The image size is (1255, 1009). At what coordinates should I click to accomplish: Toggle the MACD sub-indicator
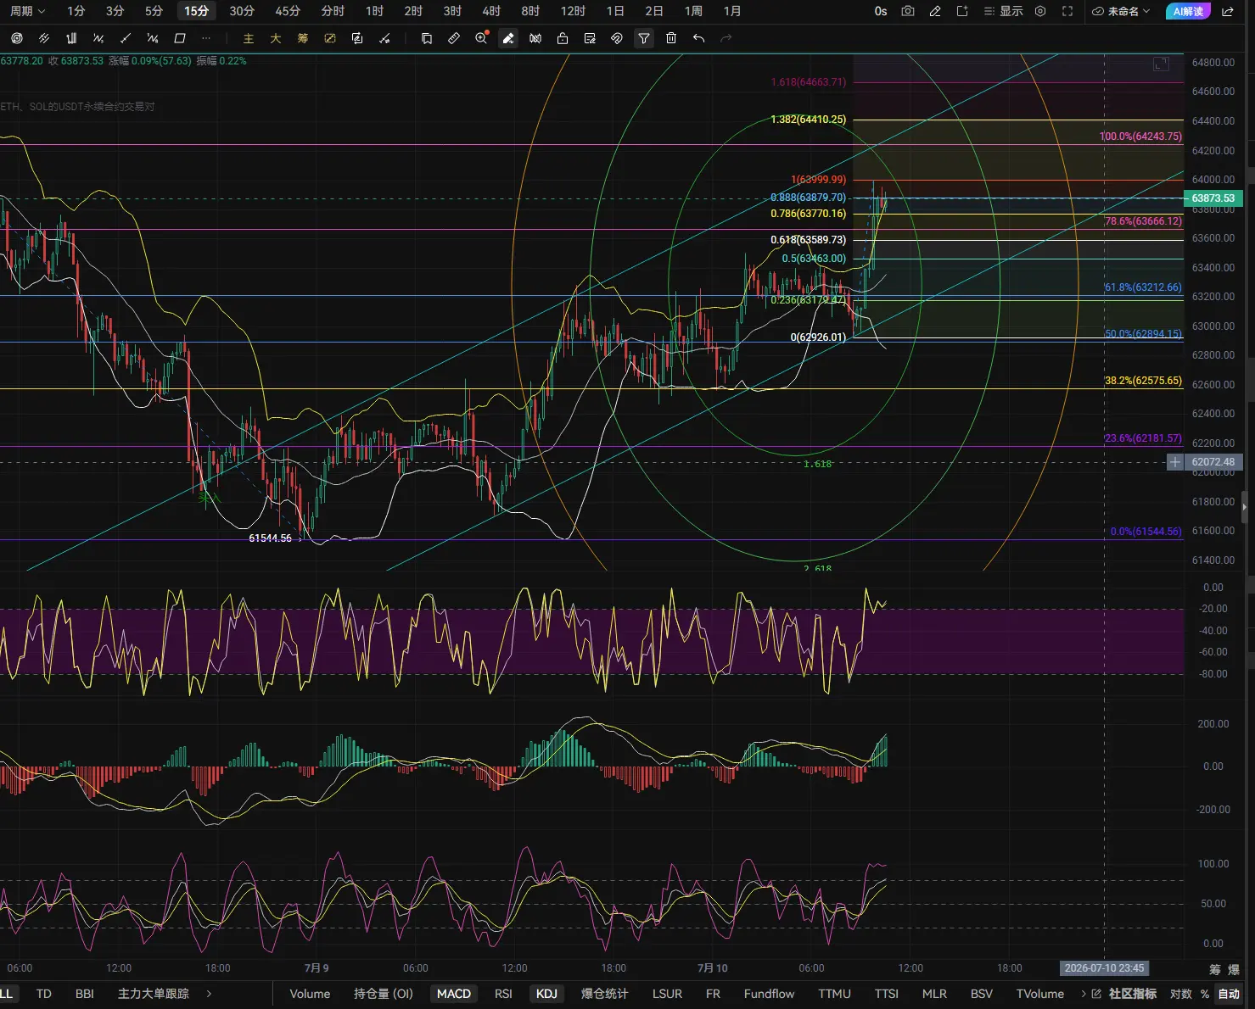tap(454, 994)
